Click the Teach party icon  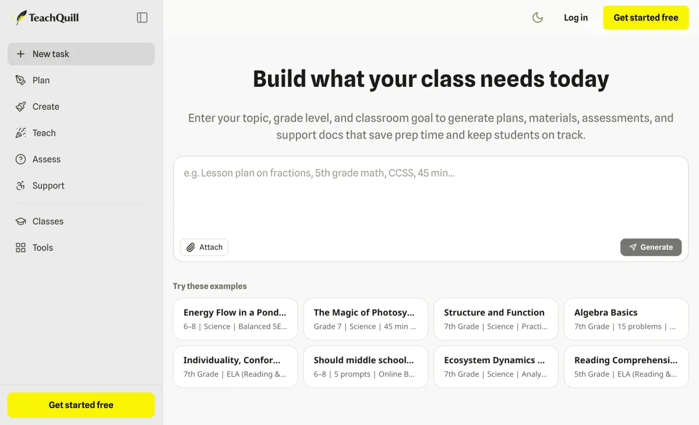tap(20, 133)
